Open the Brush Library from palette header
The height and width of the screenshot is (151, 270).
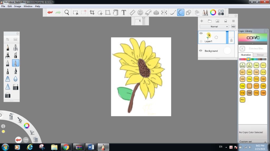(16, 39)
